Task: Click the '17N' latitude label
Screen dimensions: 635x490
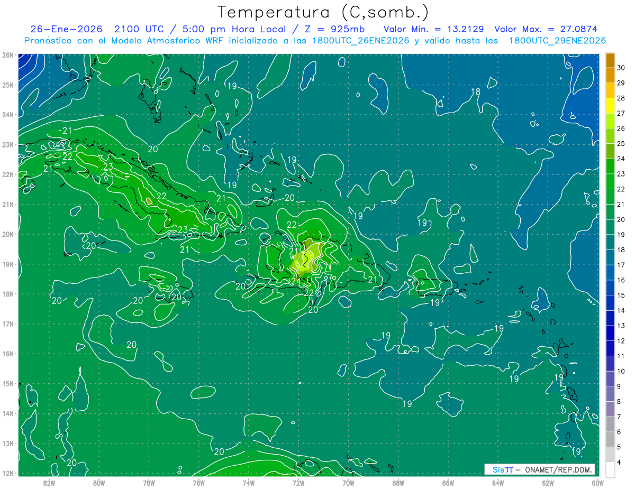Action: (x=8, y=323)
